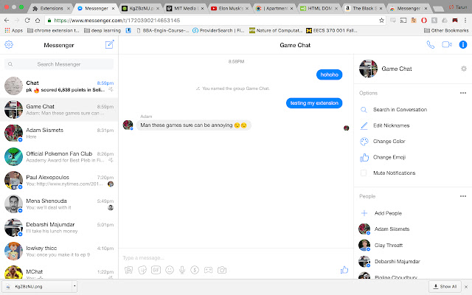
Task: Attach a photo using the image icon
Action: click(x=129, y=270)
